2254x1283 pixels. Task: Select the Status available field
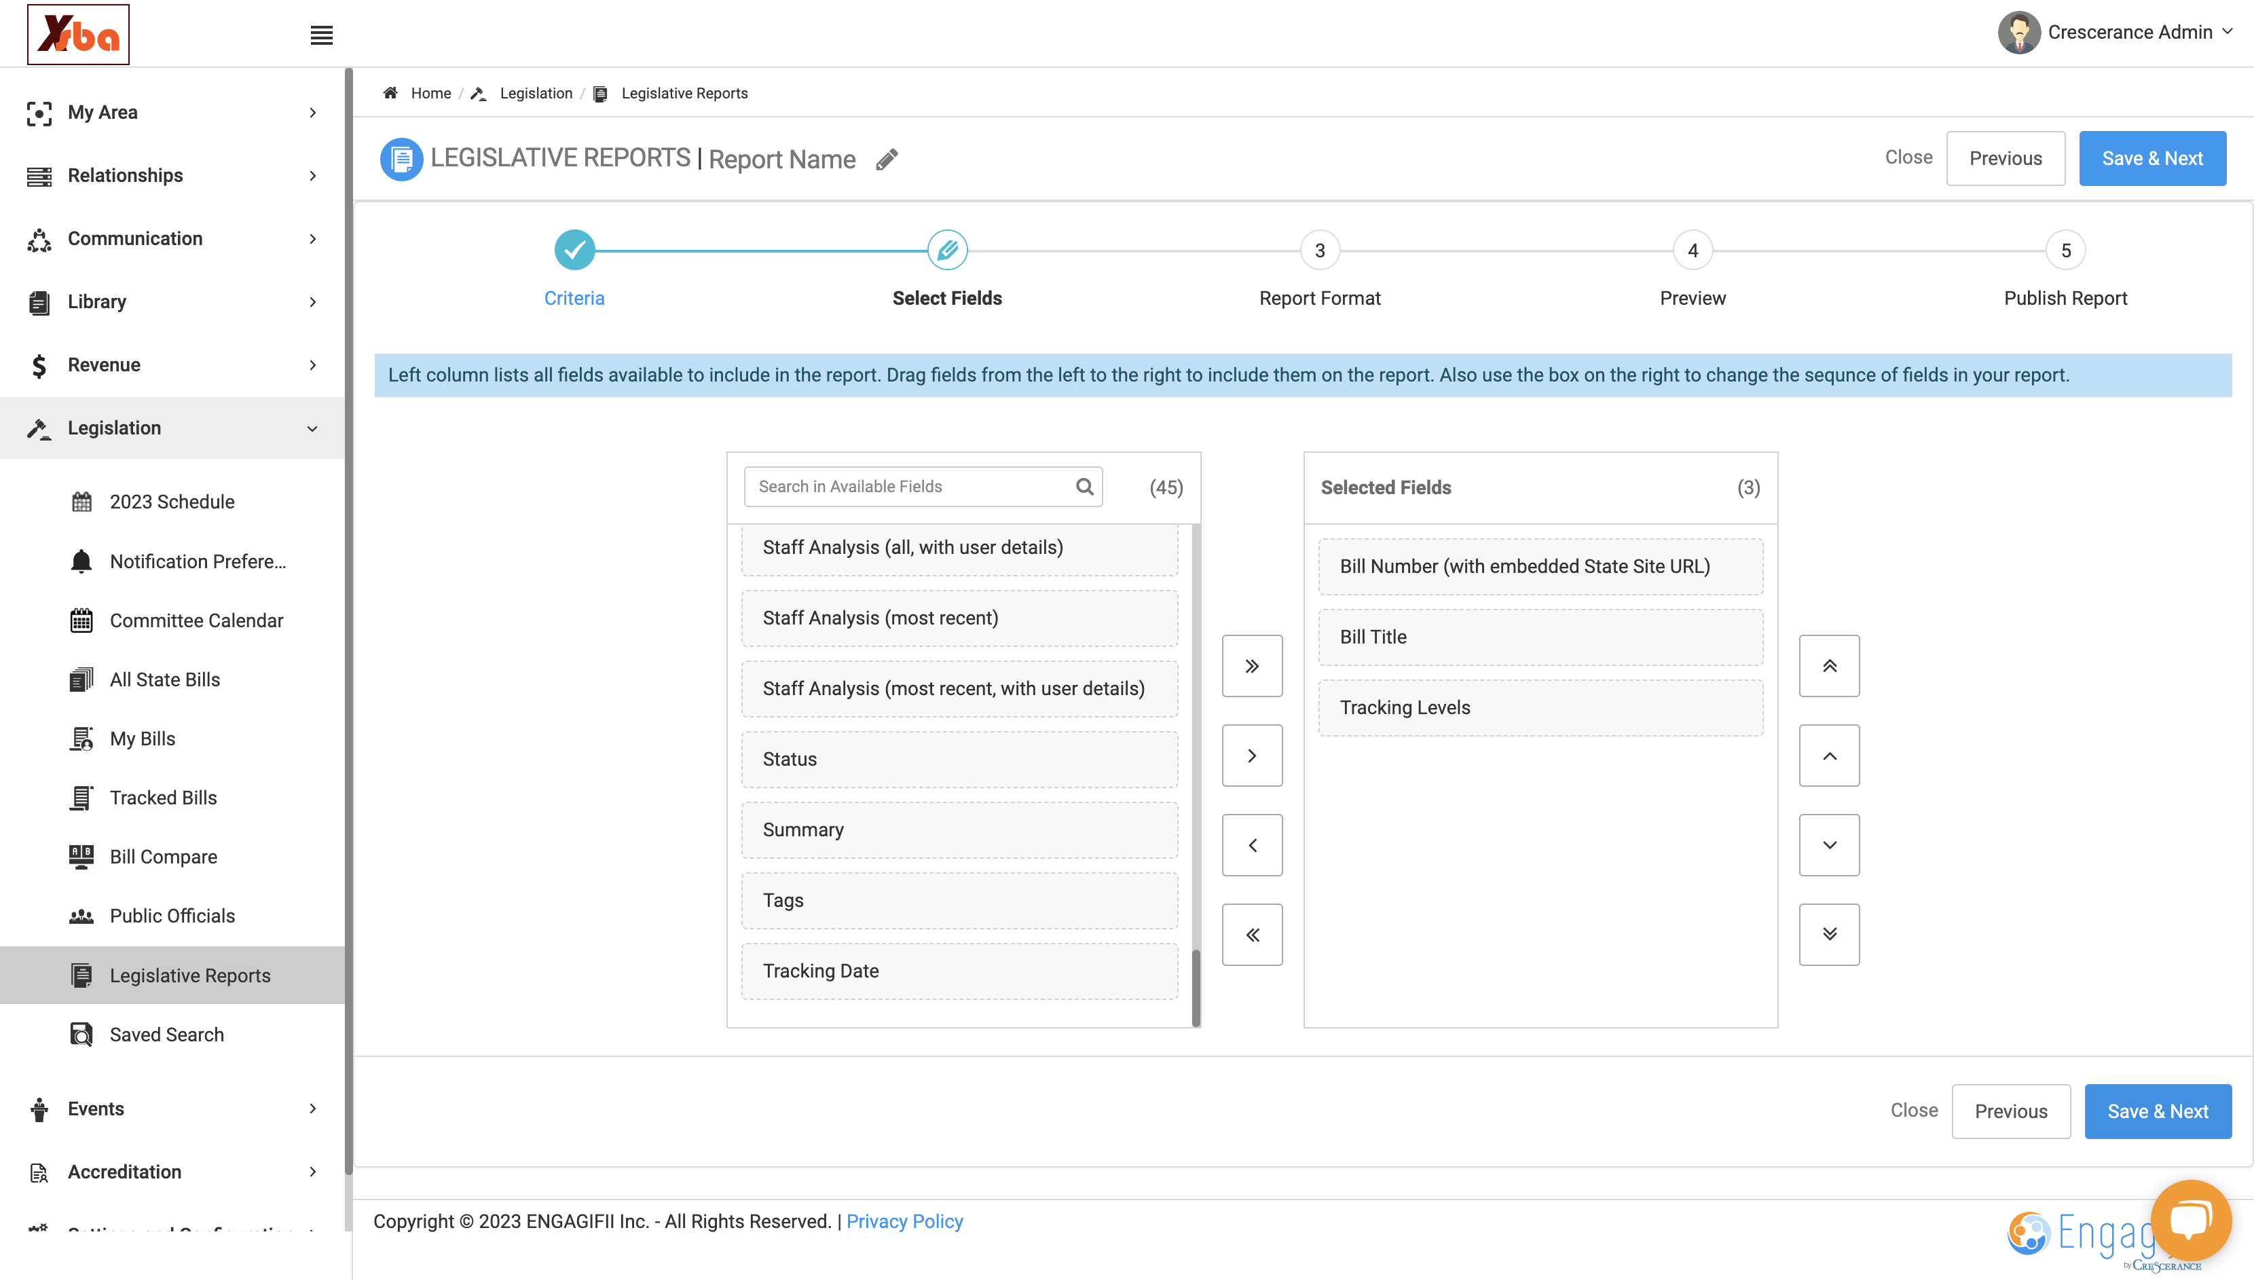[x=959, y=760]
